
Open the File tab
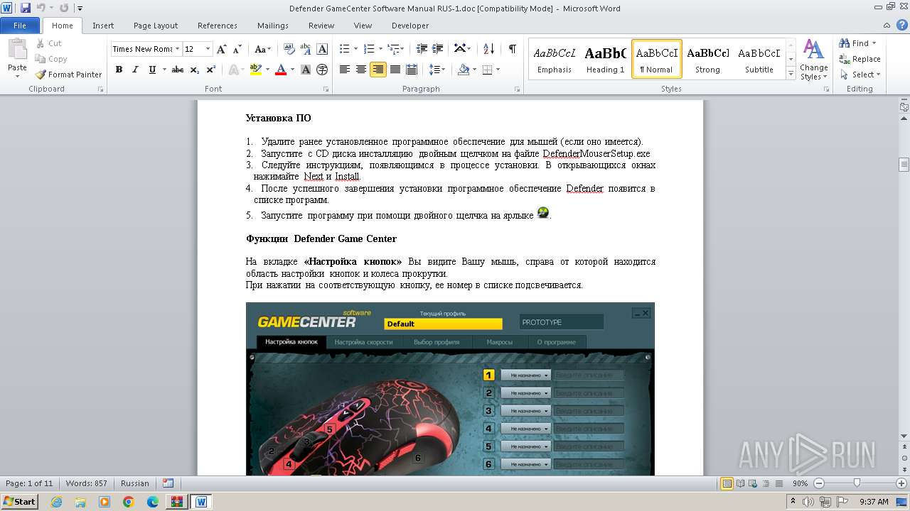[20, 26]
